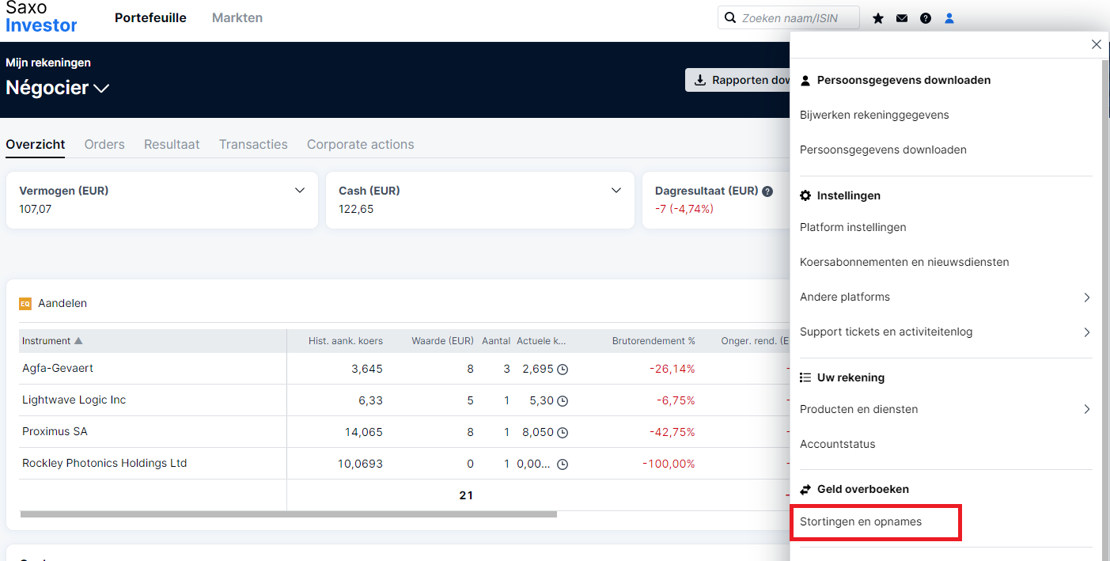
Task: Expand Producten en diensten submenu
Action: [x=1087, y=409]
